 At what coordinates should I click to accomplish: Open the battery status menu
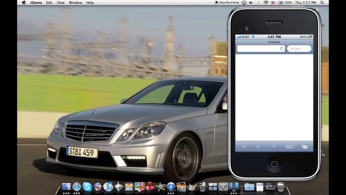click(285, 3)
